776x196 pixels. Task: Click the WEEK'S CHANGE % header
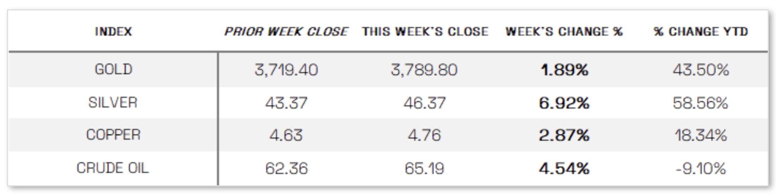pos(564,32)
